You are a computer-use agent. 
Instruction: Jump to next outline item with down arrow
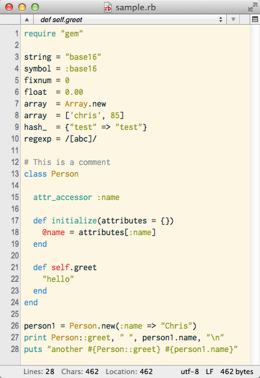(x=233, y=19)
